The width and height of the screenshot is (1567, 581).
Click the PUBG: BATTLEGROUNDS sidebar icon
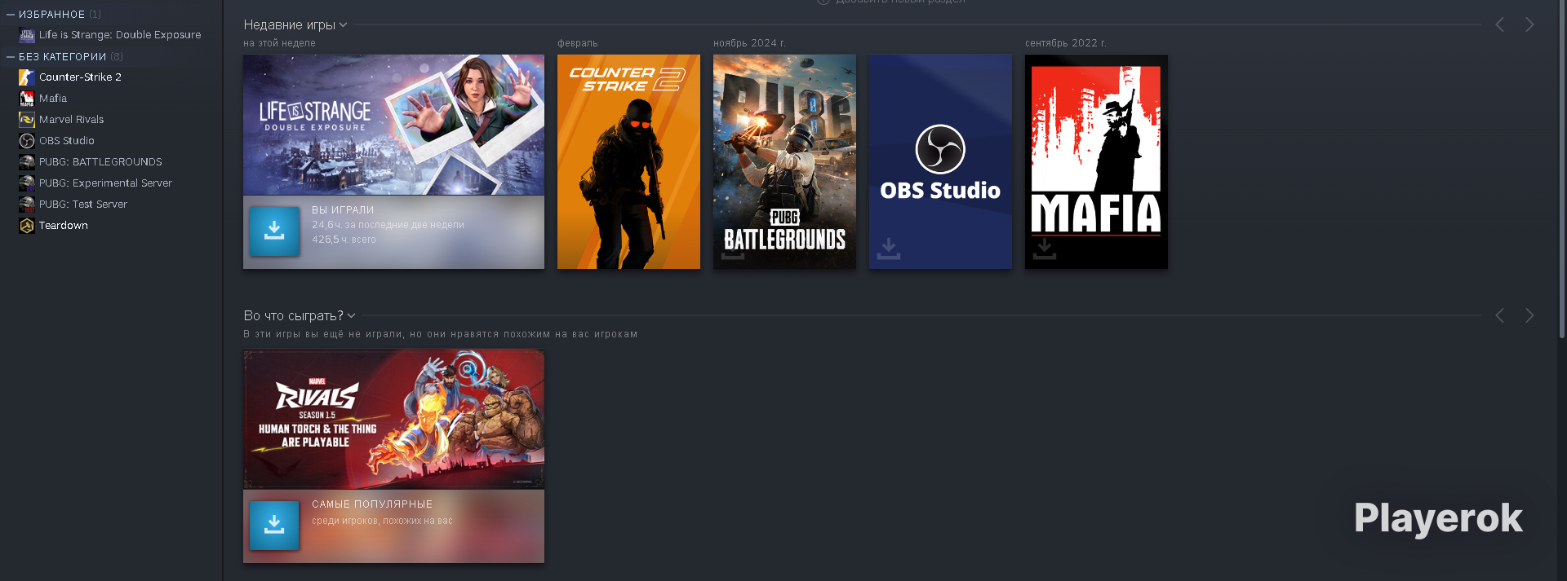[x=27, y=162]
